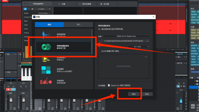The image size is (199, 112).
Task: Select the acoustic character tag
Action: click(x=194, y=45)
